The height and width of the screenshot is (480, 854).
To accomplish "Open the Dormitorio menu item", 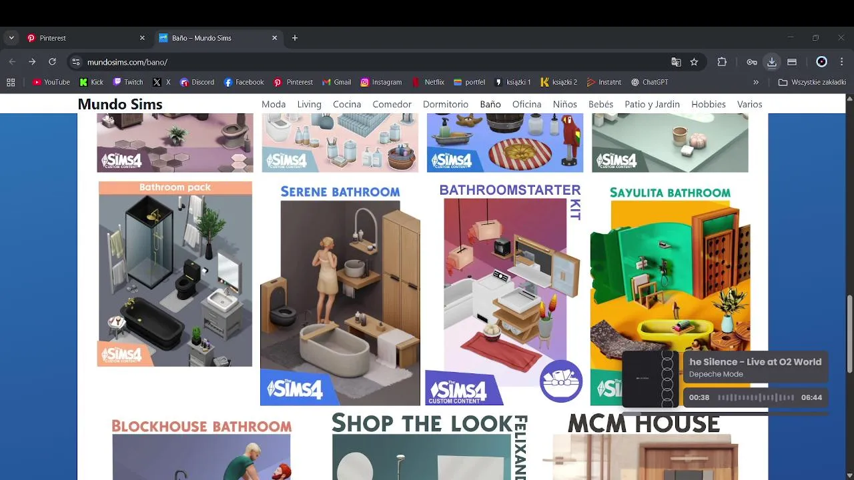I will pos(446,104).
